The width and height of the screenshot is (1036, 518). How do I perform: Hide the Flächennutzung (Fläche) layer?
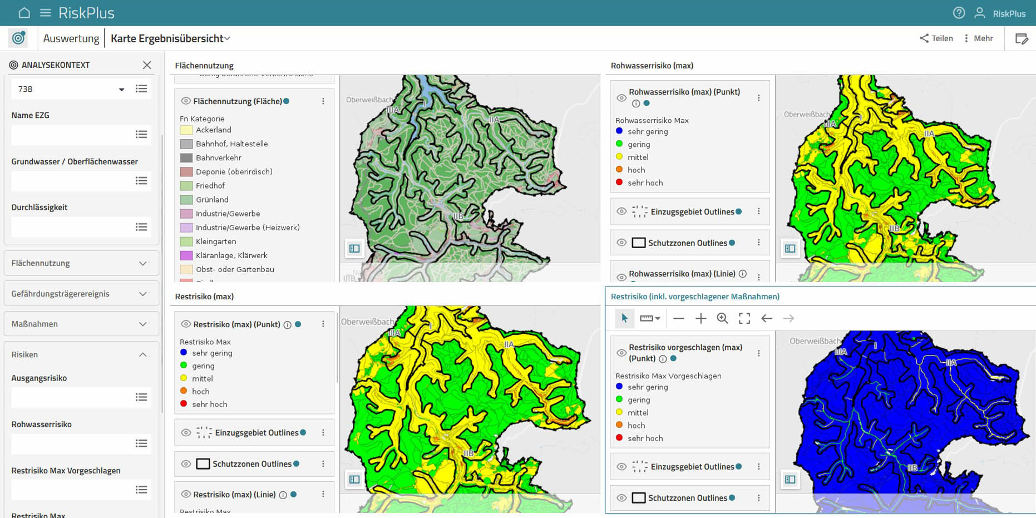point(186,101)
